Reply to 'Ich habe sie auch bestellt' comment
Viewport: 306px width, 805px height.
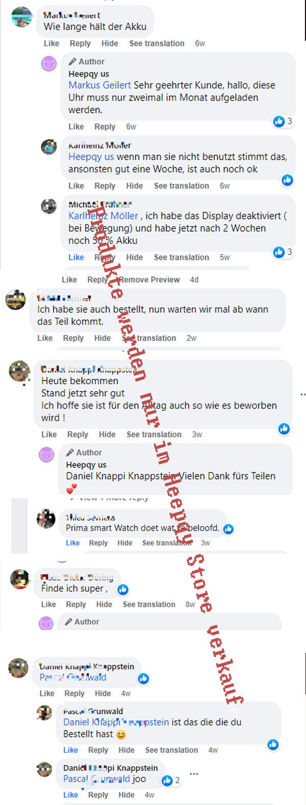[73, 338]
